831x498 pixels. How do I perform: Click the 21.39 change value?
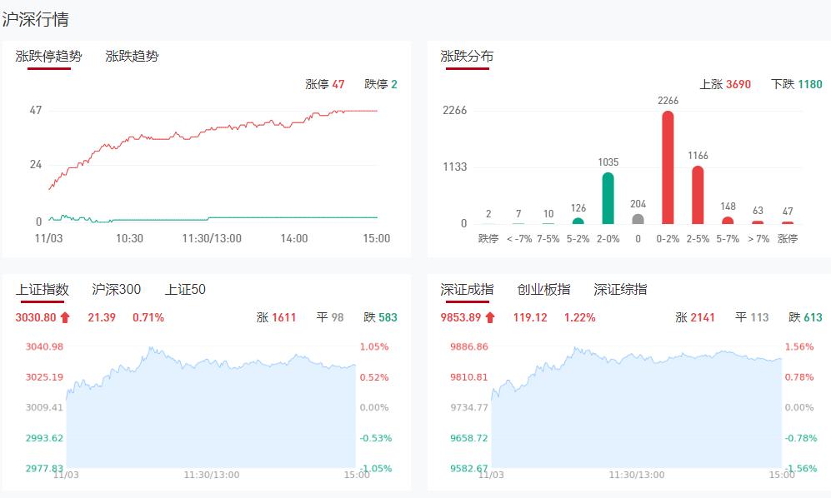click(x=102, y=317)
